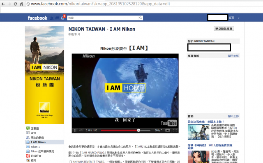
Task: Click the search magnifier button
Action: click(141, 18)
